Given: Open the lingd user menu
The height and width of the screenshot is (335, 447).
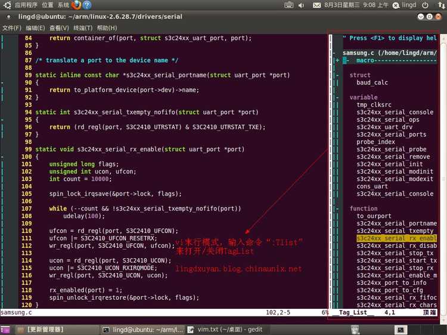Looking at the screenshot, I should click(x=405, y=5).
